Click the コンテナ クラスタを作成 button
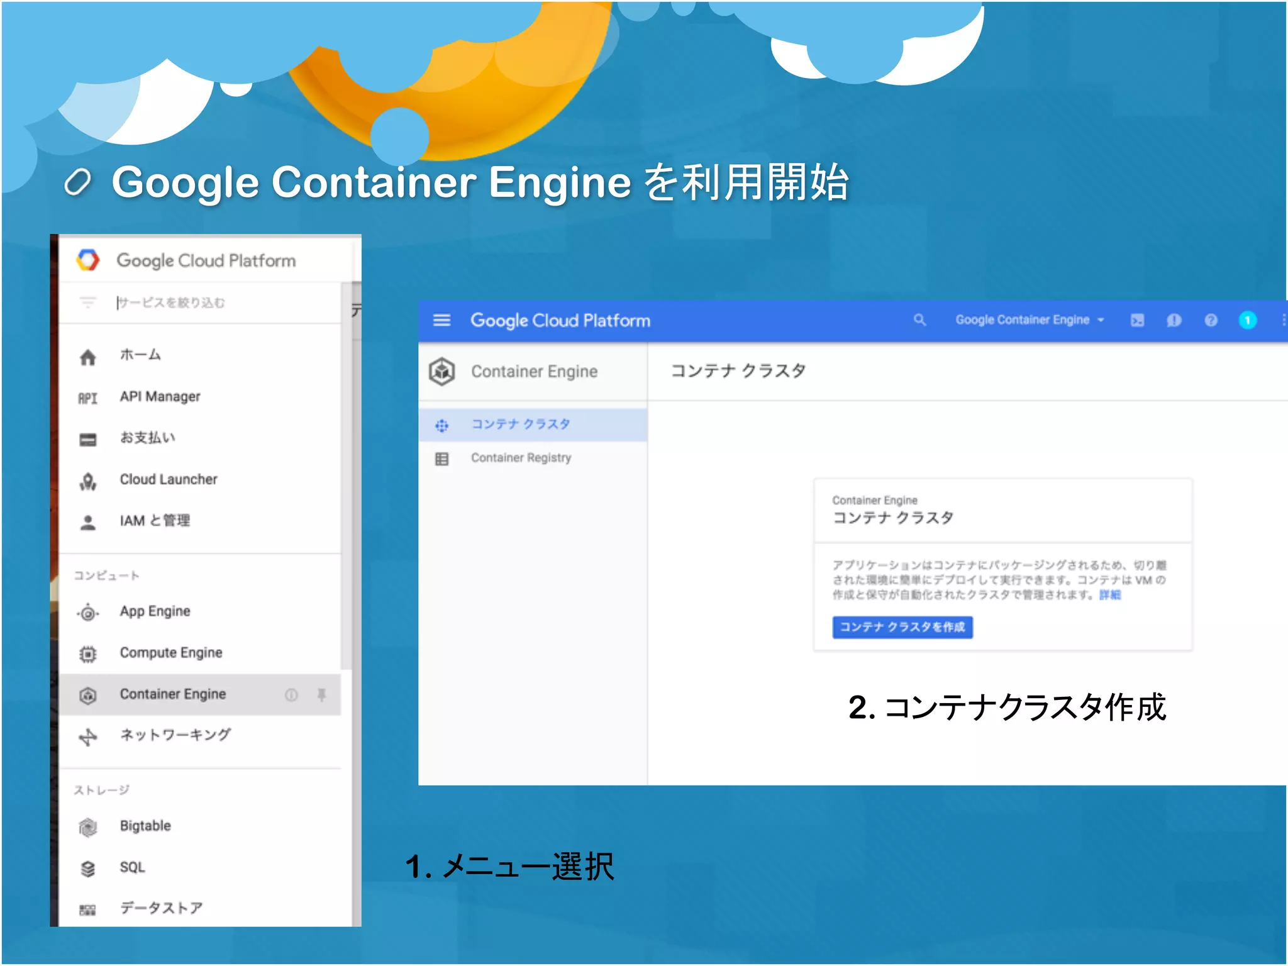Screen dimensions: 1288x966 coord(902,627)
